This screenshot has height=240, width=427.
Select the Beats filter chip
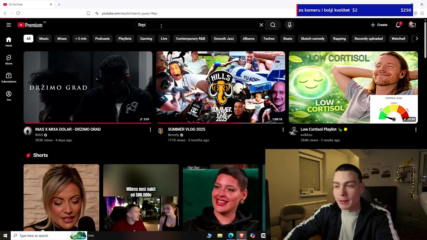[x=288, y=39]
